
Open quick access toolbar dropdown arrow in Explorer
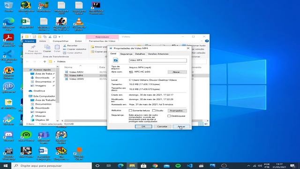[x=60, y=37]
